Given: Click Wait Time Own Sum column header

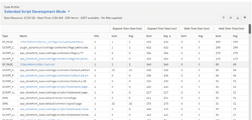Looking at the screenshot, I should [183, 36].
